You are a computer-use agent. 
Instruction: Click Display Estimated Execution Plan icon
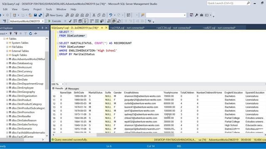coord(75,21)
